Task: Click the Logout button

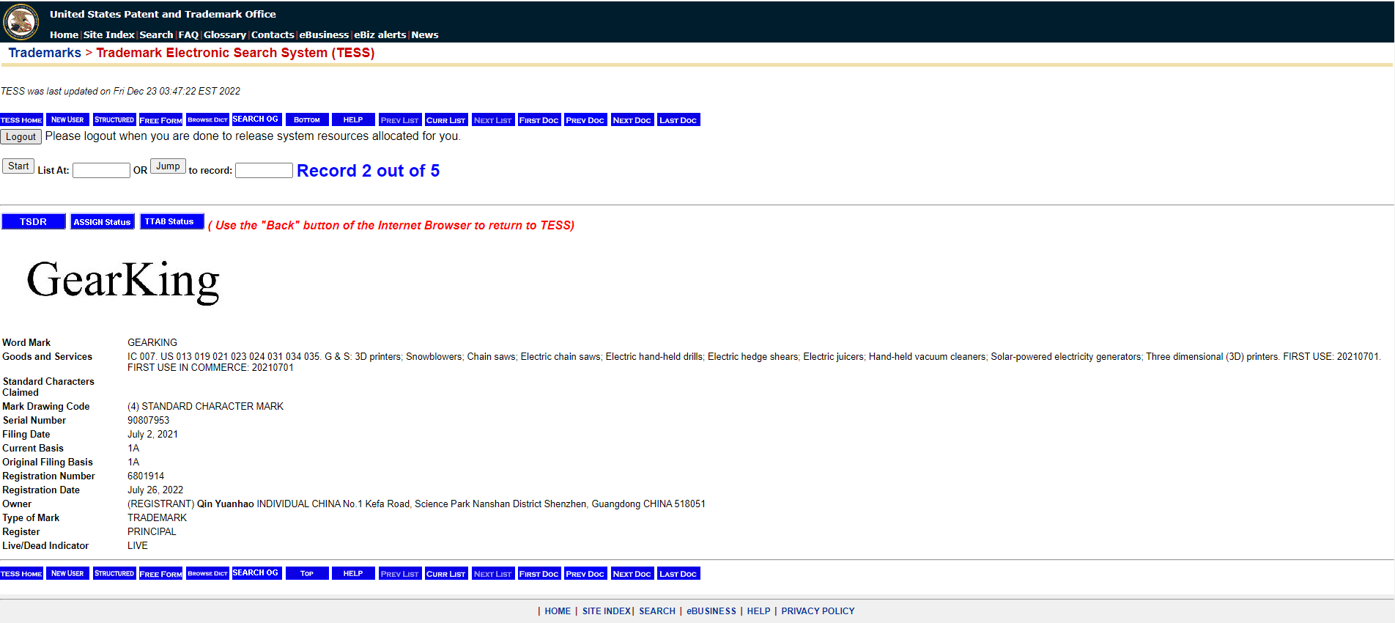Action: point(21,136)
